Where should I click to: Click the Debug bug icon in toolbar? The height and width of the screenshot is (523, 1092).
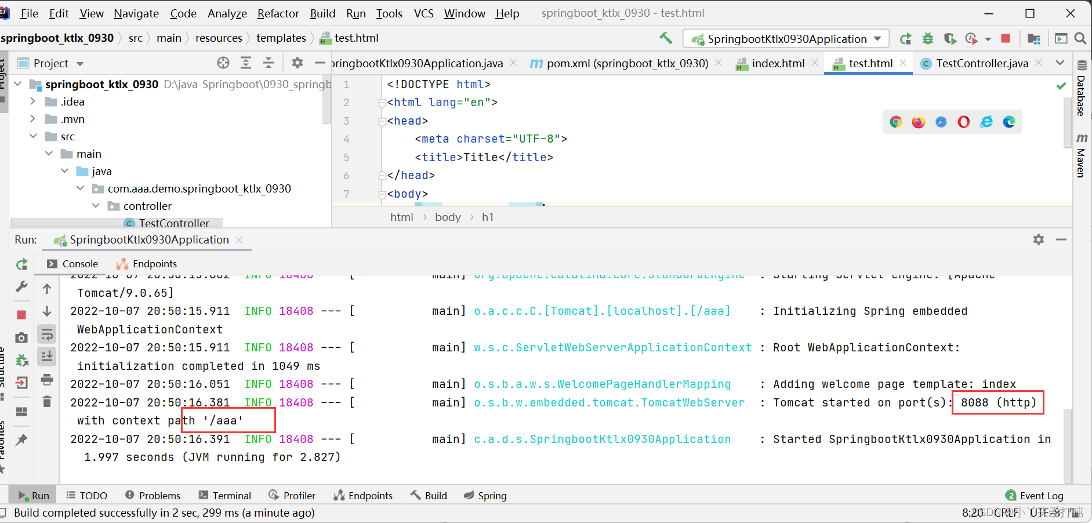[928, 39]
